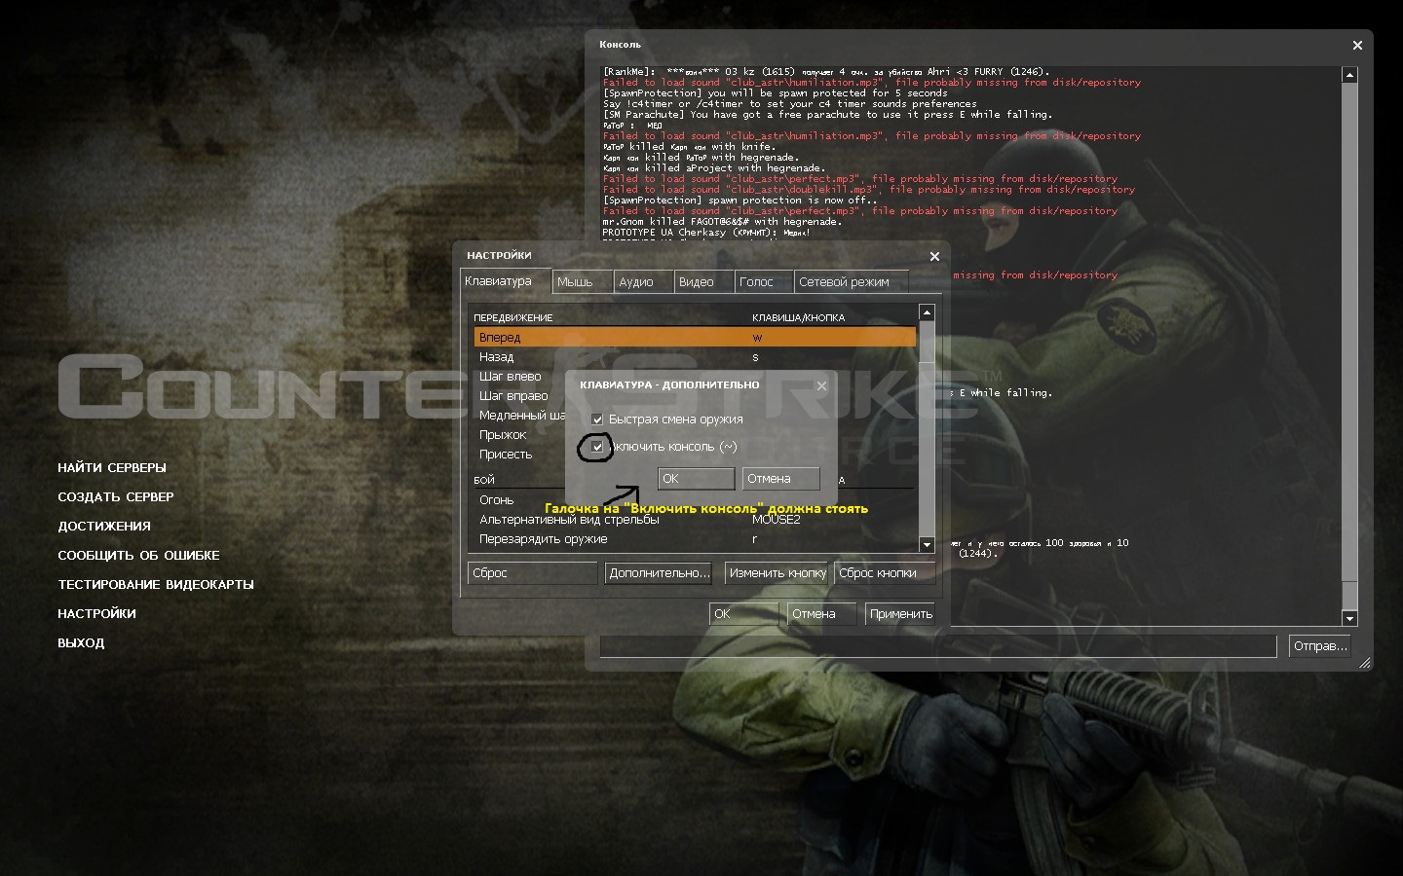Screen dimensions: 1403x876
Task: Open ДОСТИЖЕНИЯ from main menu
Action: (x=104, y=527)
